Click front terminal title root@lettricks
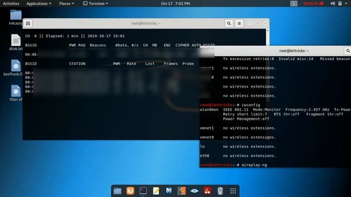 coord(294,51)
